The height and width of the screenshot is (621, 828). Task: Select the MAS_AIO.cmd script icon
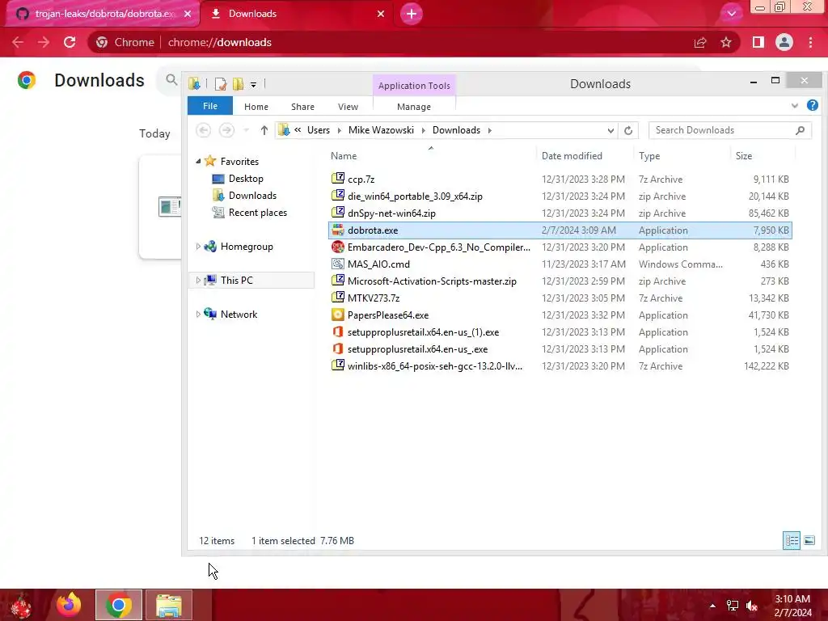[338, 264]
